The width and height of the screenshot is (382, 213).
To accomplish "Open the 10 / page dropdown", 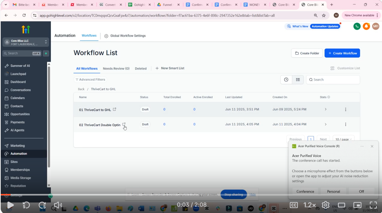I will (343, 139).
